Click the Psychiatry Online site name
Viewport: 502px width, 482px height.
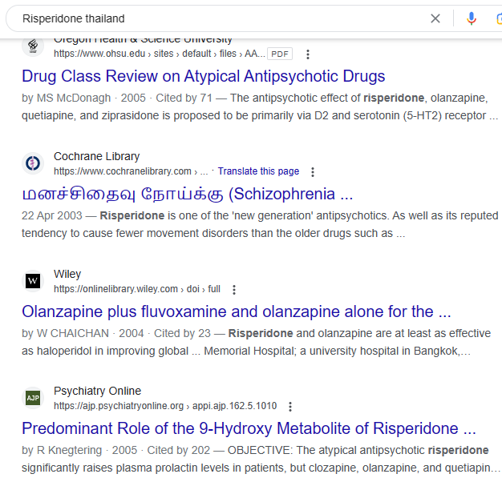[x=97, y=391]
